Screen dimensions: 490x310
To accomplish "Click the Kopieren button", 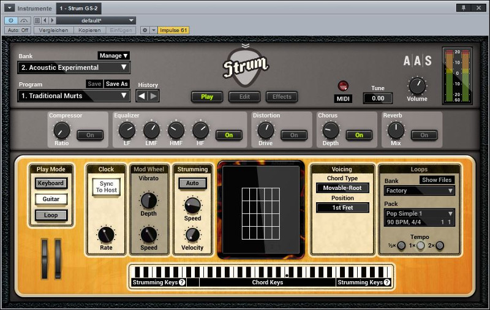I will (x=89, y=30).
